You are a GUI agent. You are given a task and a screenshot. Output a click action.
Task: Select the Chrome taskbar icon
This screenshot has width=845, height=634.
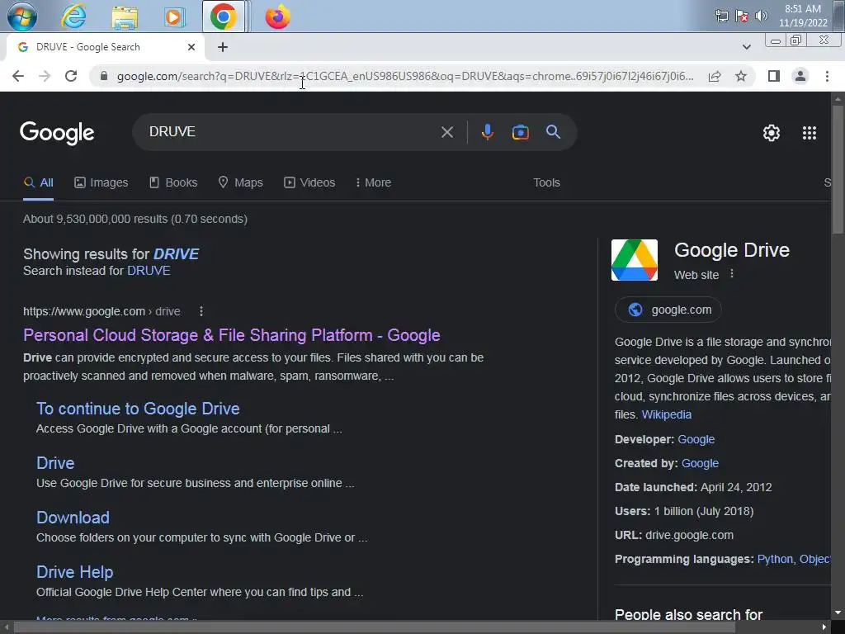click(224, 17)
